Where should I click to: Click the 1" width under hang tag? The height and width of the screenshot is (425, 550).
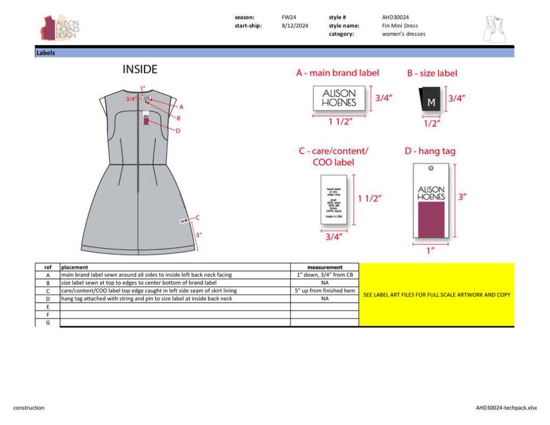[x=430, y=250]
